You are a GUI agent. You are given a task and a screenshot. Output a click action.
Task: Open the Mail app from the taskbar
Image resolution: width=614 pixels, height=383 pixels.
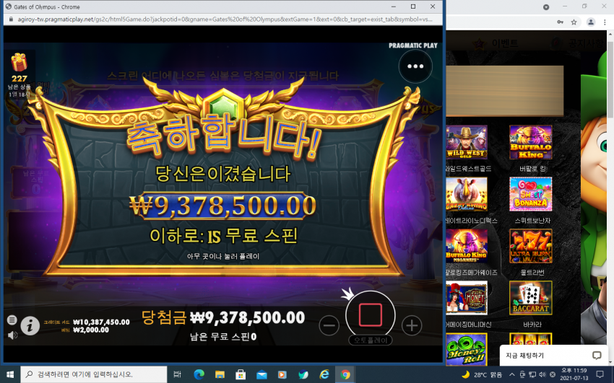tap(261, 374)
